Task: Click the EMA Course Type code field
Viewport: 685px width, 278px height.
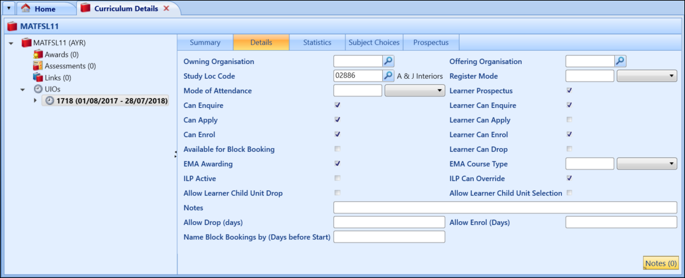Action: 590,164
